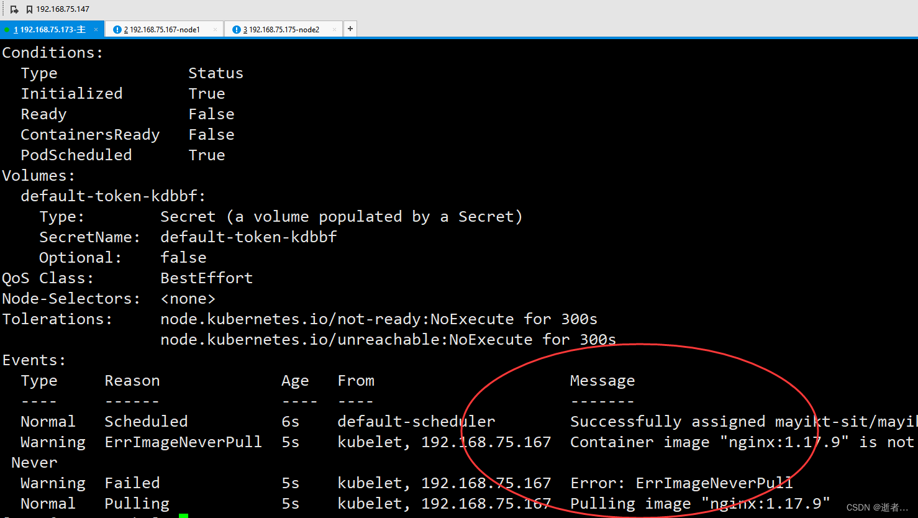Click the 'Pulling' event reason
This screenshot has height=518, width=918.
[x=137, y=504]
